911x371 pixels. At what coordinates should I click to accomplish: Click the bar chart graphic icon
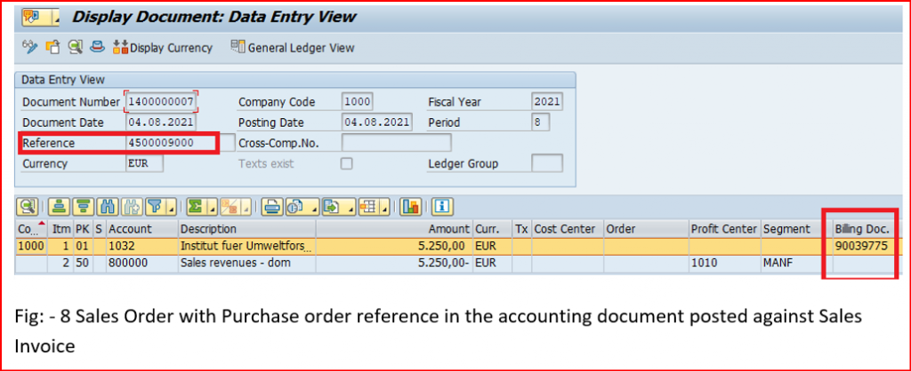coord(411,206)
